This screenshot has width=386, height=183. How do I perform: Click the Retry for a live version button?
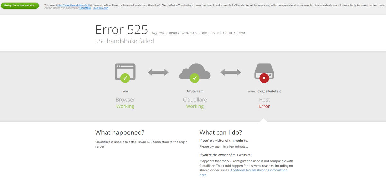pyautogui.click(x=20, y=5)
